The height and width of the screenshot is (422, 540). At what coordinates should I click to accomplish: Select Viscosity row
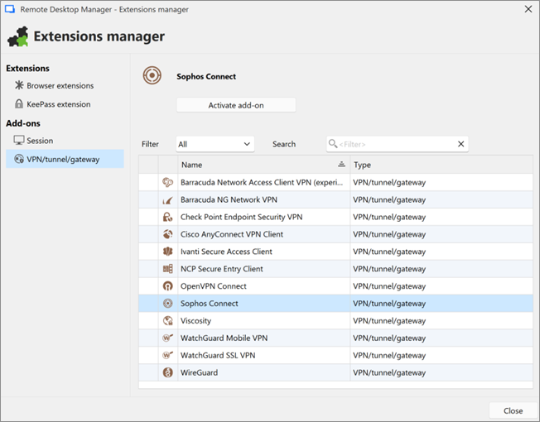click(335, 320)
